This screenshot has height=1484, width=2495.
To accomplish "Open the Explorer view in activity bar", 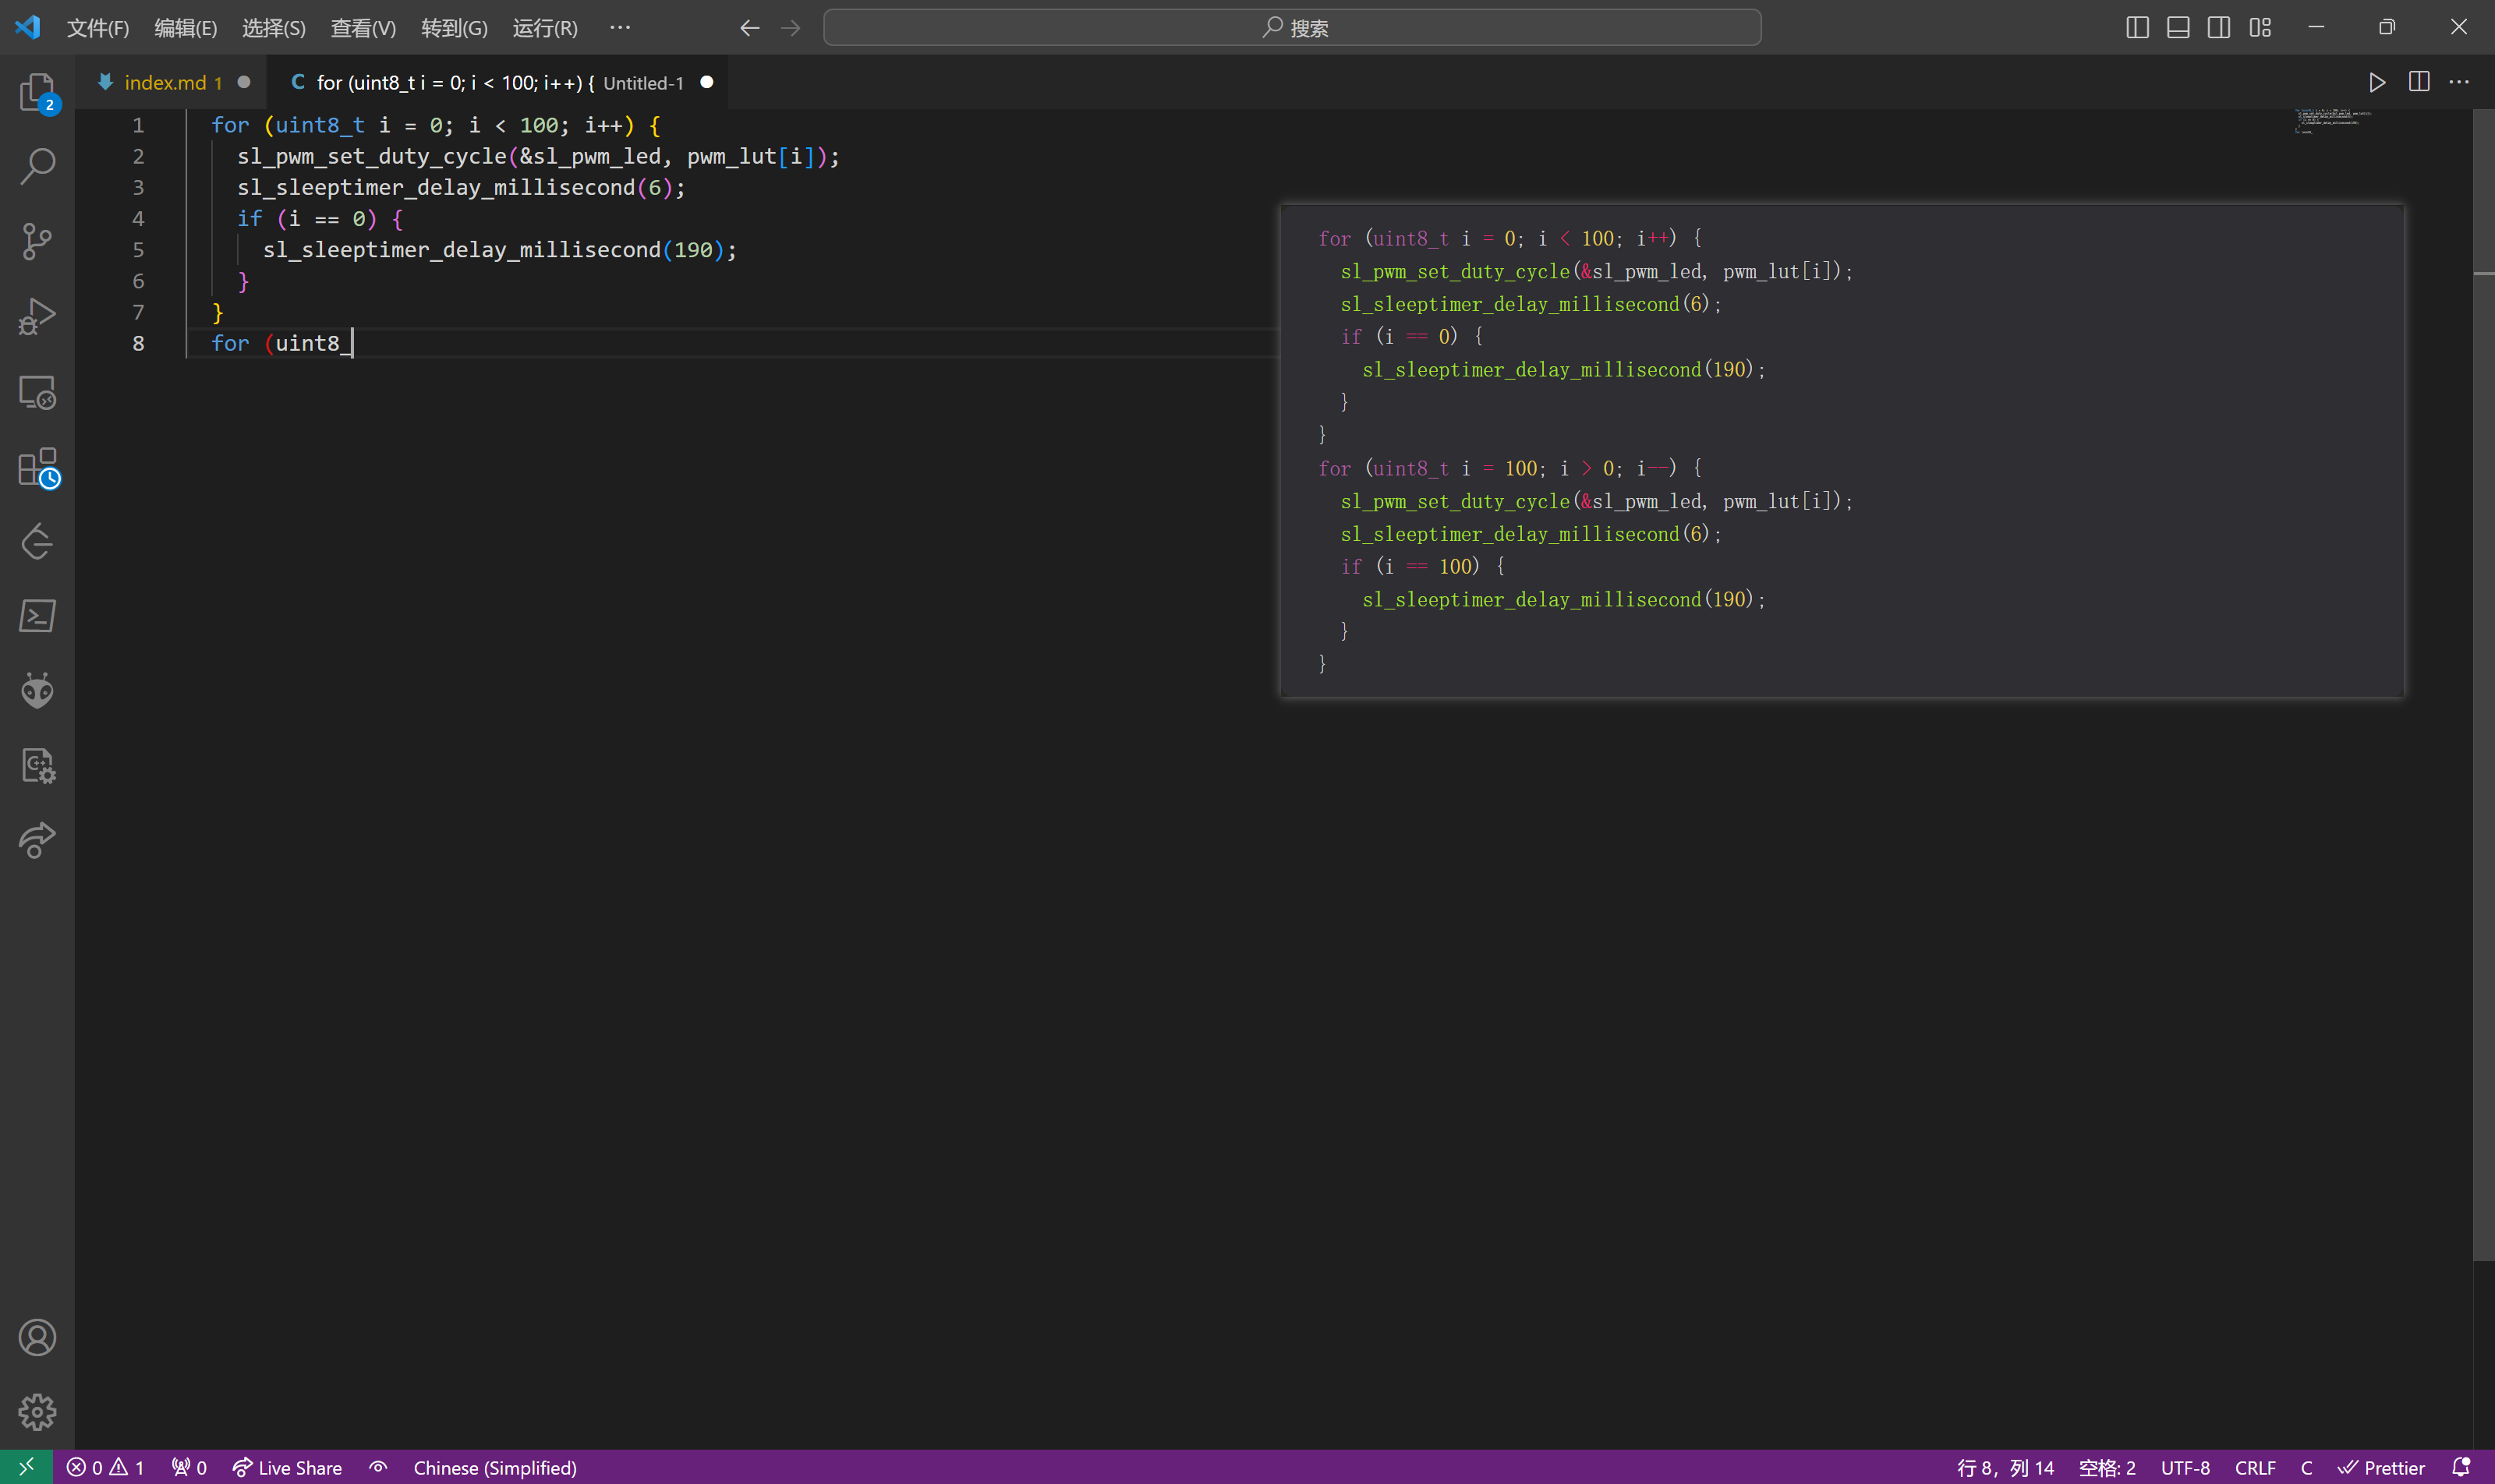I will point(37,92).
